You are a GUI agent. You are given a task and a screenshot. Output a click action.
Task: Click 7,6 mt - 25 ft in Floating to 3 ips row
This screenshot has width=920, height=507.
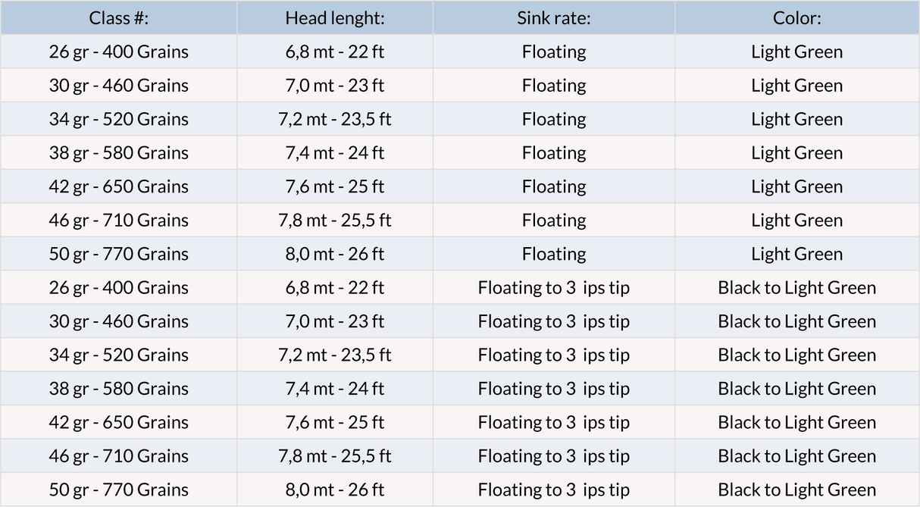coord(334,422)
